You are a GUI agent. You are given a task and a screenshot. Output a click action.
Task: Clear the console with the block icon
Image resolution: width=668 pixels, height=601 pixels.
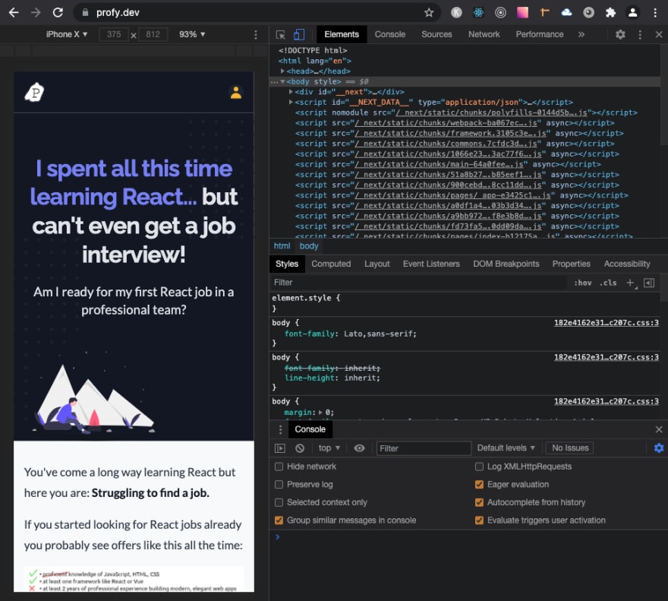tap(300, 448)
